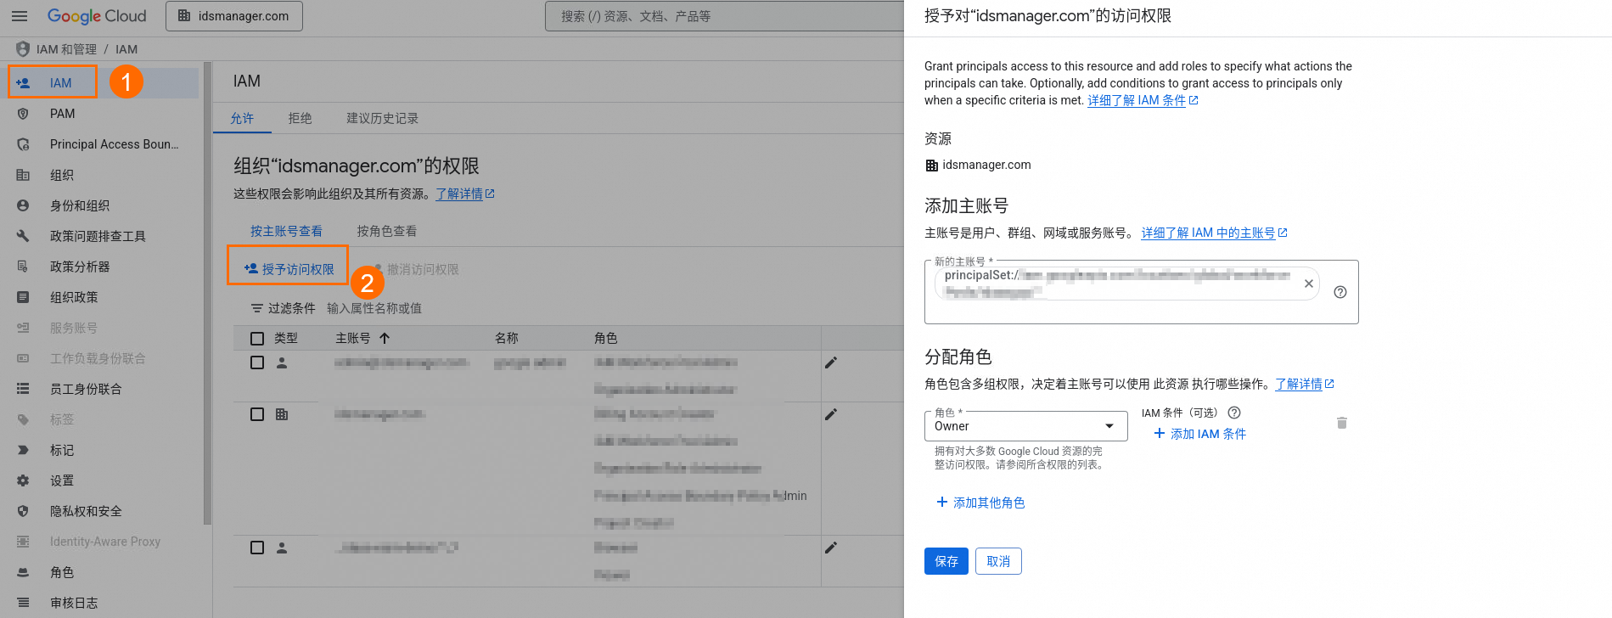The image size is (1612, 618).
Task: Switch to the 允许 tab
Action: click(x=242, y=119)
